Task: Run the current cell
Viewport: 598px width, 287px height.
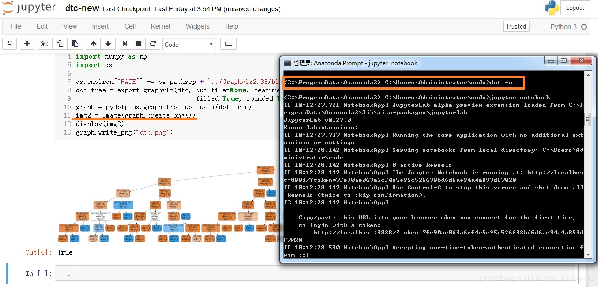Action: point(125,44)
